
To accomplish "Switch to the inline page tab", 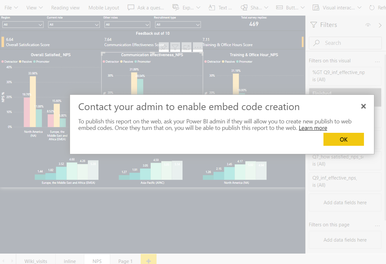I will coord(70,261).
